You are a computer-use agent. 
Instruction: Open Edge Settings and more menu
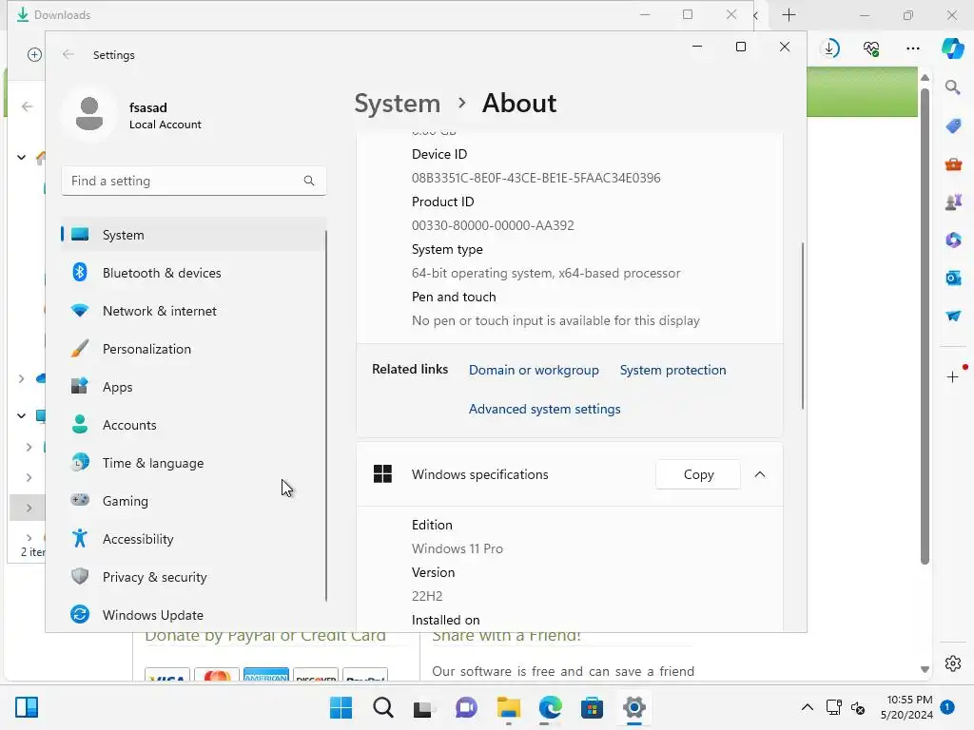912,48
